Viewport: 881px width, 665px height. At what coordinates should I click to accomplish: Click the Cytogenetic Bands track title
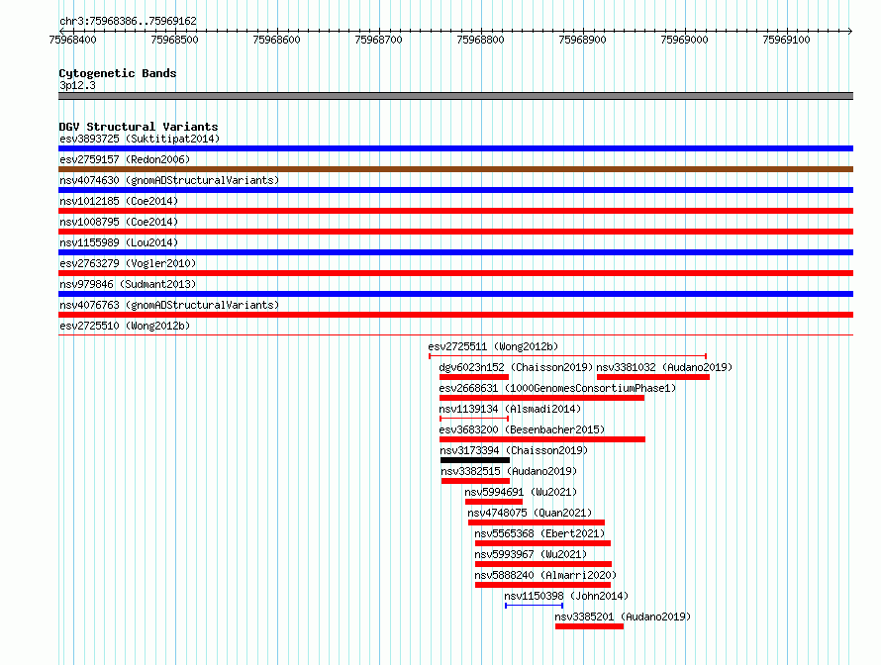point(118,73)
